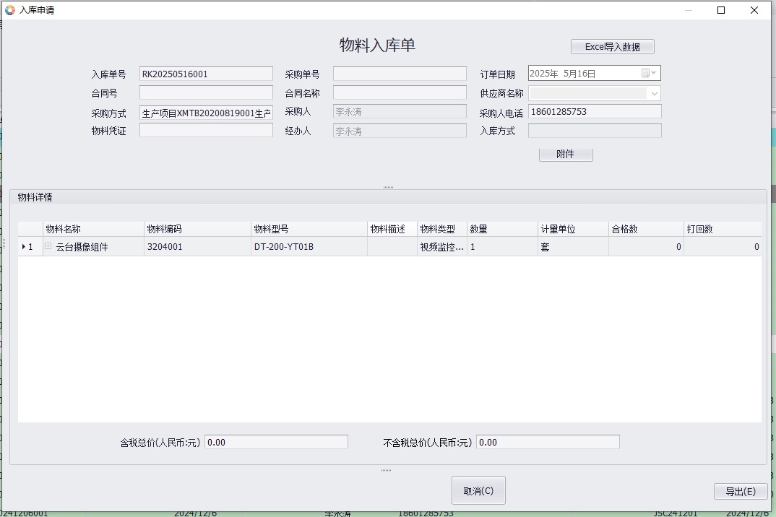This screenshot has height=517, width=776.
Task: Click the 导出(E) export button
Action: click(740, 491)
